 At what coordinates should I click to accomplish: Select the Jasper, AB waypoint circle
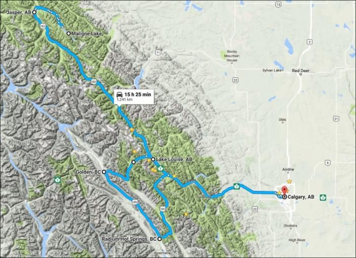click(x=34, y=12)
